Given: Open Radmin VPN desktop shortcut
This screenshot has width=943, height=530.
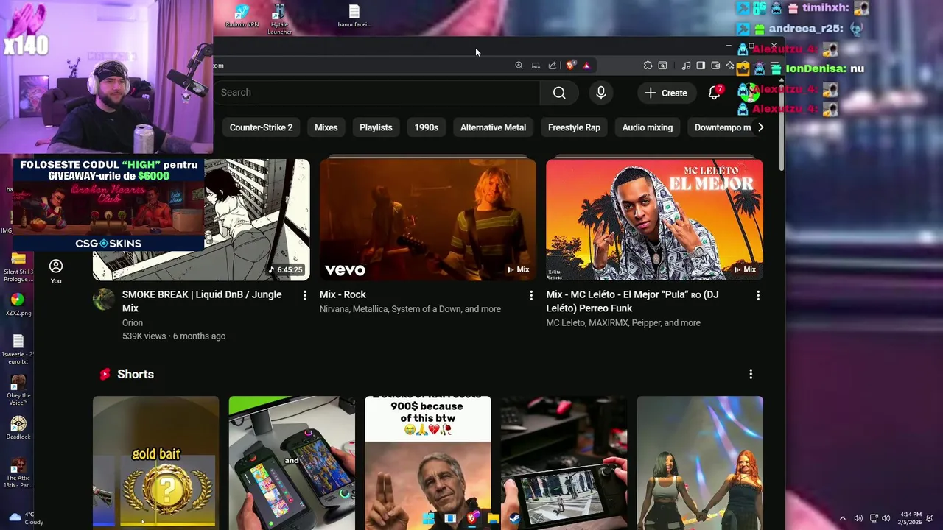Looking at the screenshot, I should click(242, 16).
